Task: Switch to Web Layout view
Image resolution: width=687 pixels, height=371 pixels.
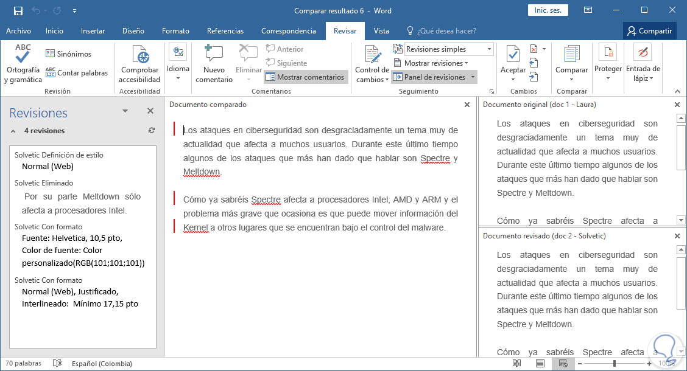Action: coord(563,364)
